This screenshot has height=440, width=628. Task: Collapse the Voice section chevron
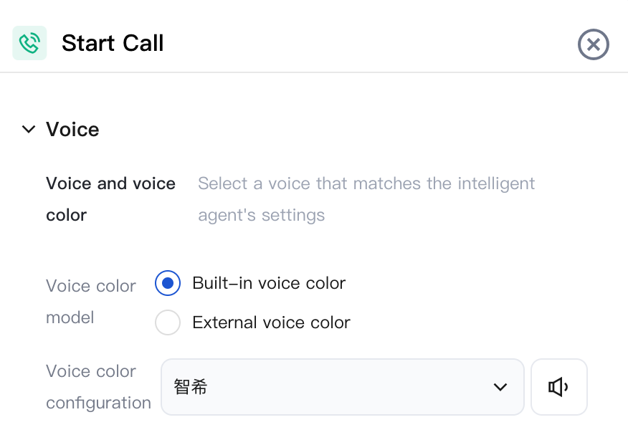[29, 130]
